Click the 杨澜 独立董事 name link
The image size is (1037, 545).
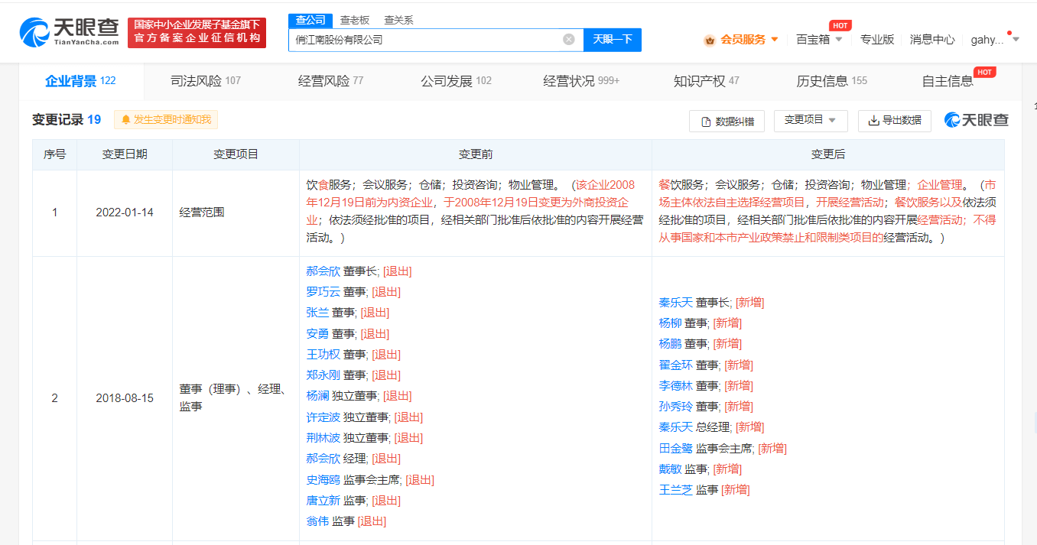coord(317,396)
